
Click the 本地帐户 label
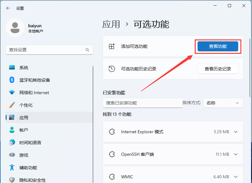click(x=35, y=31)
